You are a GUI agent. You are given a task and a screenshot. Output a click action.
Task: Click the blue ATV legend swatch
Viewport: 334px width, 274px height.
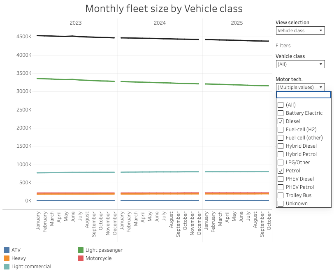tap(7, 250)
